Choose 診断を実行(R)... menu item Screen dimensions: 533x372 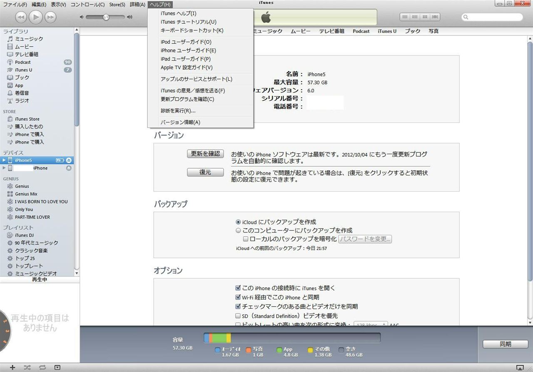click(200, 111)
